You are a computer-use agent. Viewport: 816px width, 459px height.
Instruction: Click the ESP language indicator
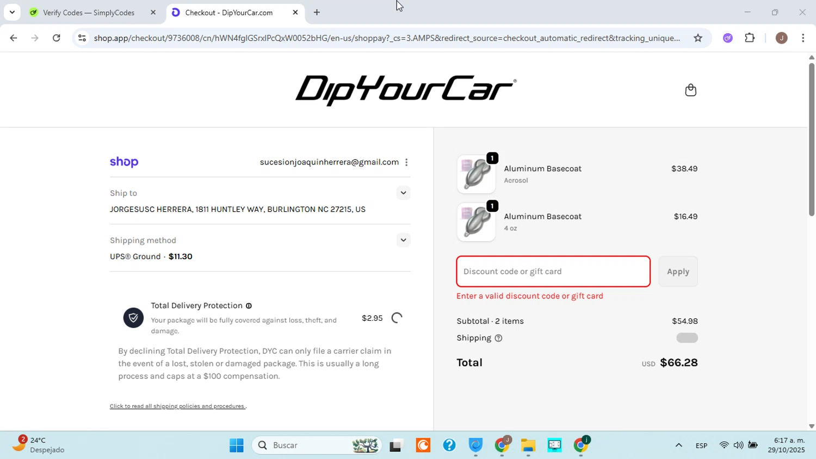tap(701, 446)
